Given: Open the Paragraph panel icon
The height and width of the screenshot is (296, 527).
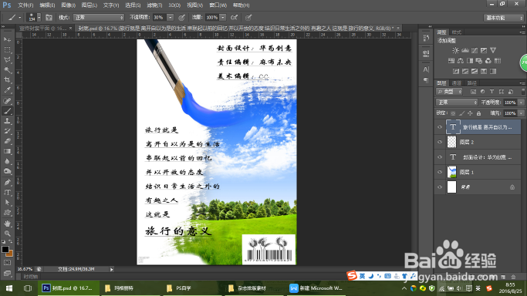Looking at the screenshot, I should (426, 80).
